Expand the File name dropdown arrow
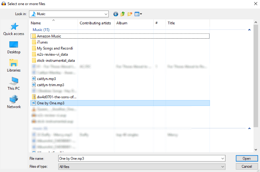260x172 pixels. [x=222, y=158]
